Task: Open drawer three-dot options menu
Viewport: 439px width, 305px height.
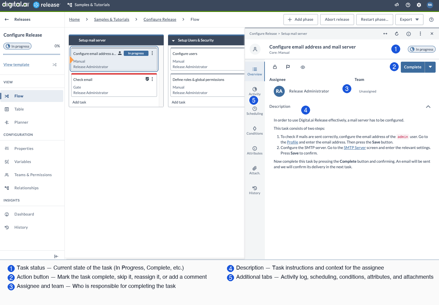Action: [420, 34]
